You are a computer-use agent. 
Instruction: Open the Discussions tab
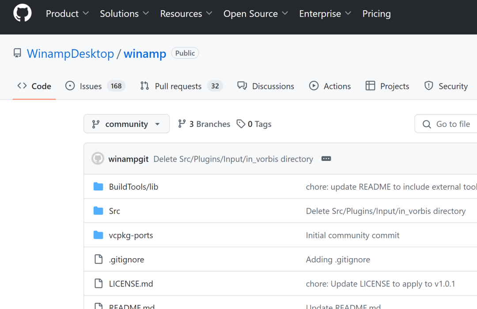[265, 86]
